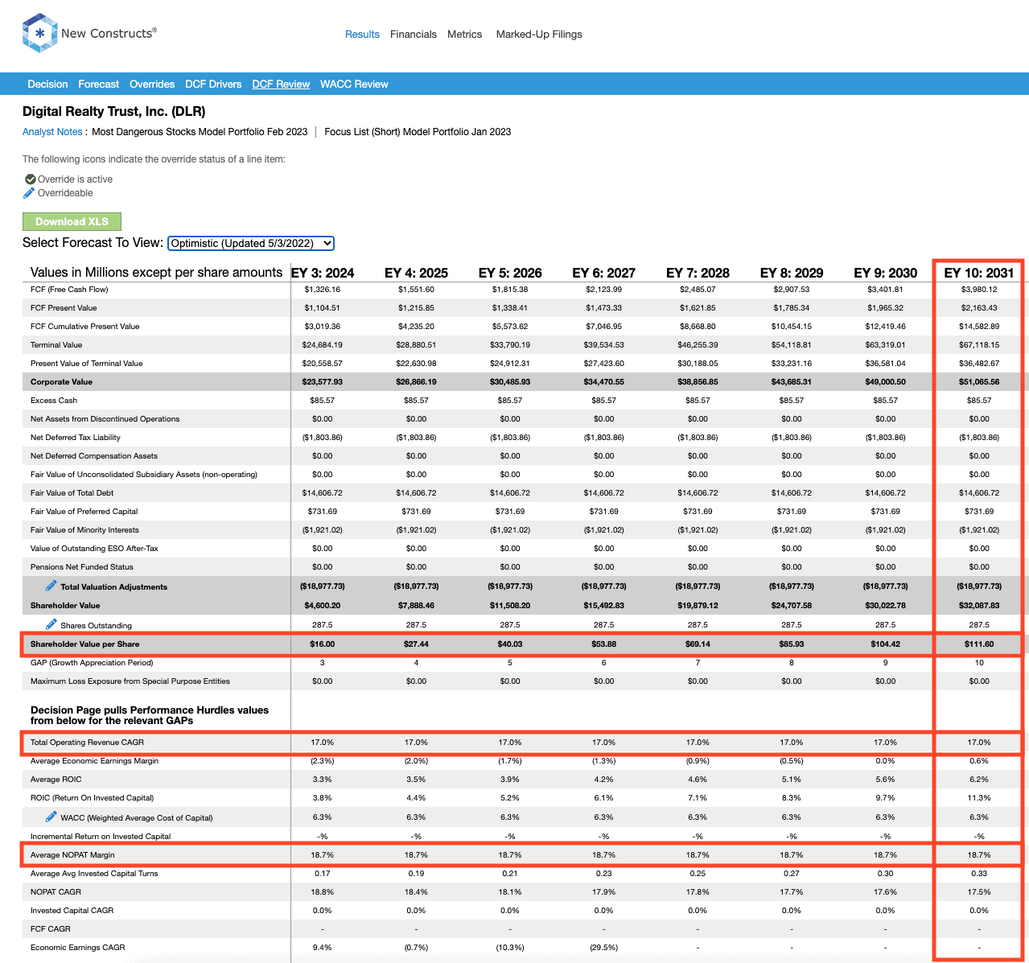Click the EY 9: 2030 column header
This screenshot has width=1029, height=963.
pos(886,273)
